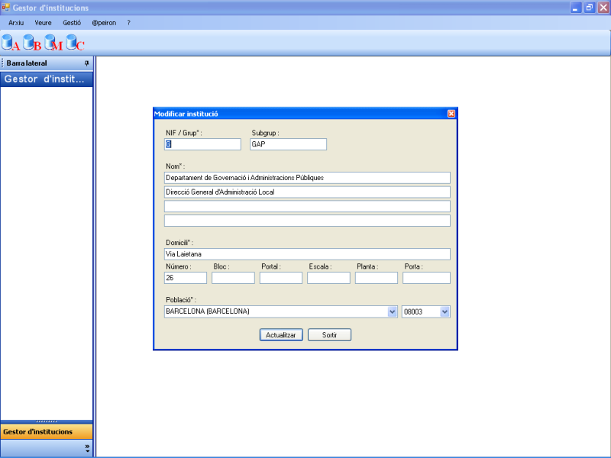Click the BARCELONA (BARCELONA) combo box text
Image resolution: width=611 pixels, height=458 pixels.
[x=207, y=311]
